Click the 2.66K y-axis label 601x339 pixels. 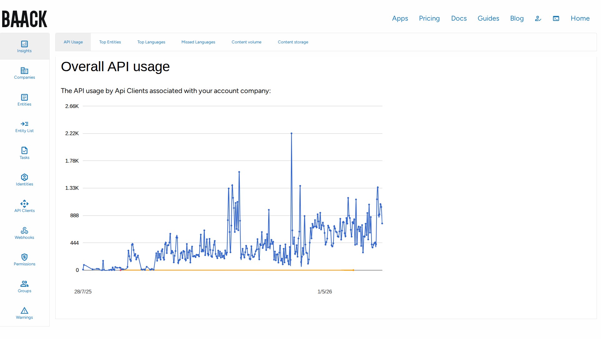pyautogui.click(x=72, y=106)
